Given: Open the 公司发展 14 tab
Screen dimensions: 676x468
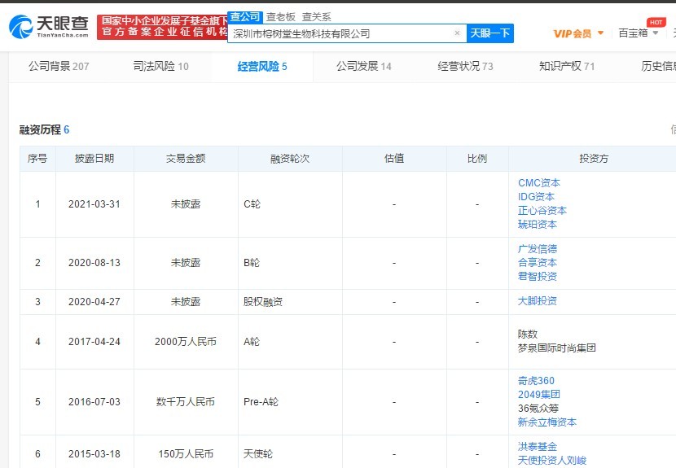Looking at the screenshot, I should coord(364,67).
